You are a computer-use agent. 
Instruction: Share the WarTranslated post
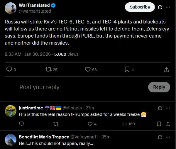(x=166, y=70)
